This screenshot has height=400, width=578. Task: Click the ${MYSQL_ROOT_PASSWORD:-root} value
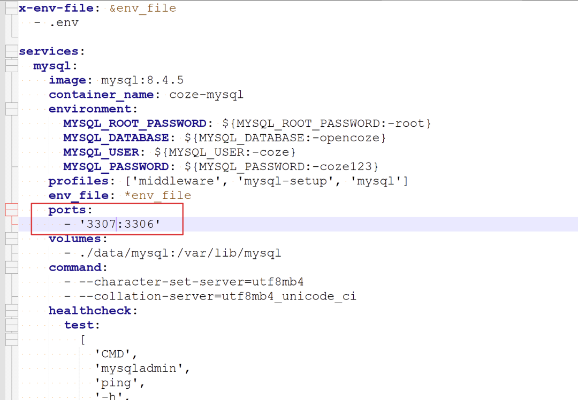326,124
